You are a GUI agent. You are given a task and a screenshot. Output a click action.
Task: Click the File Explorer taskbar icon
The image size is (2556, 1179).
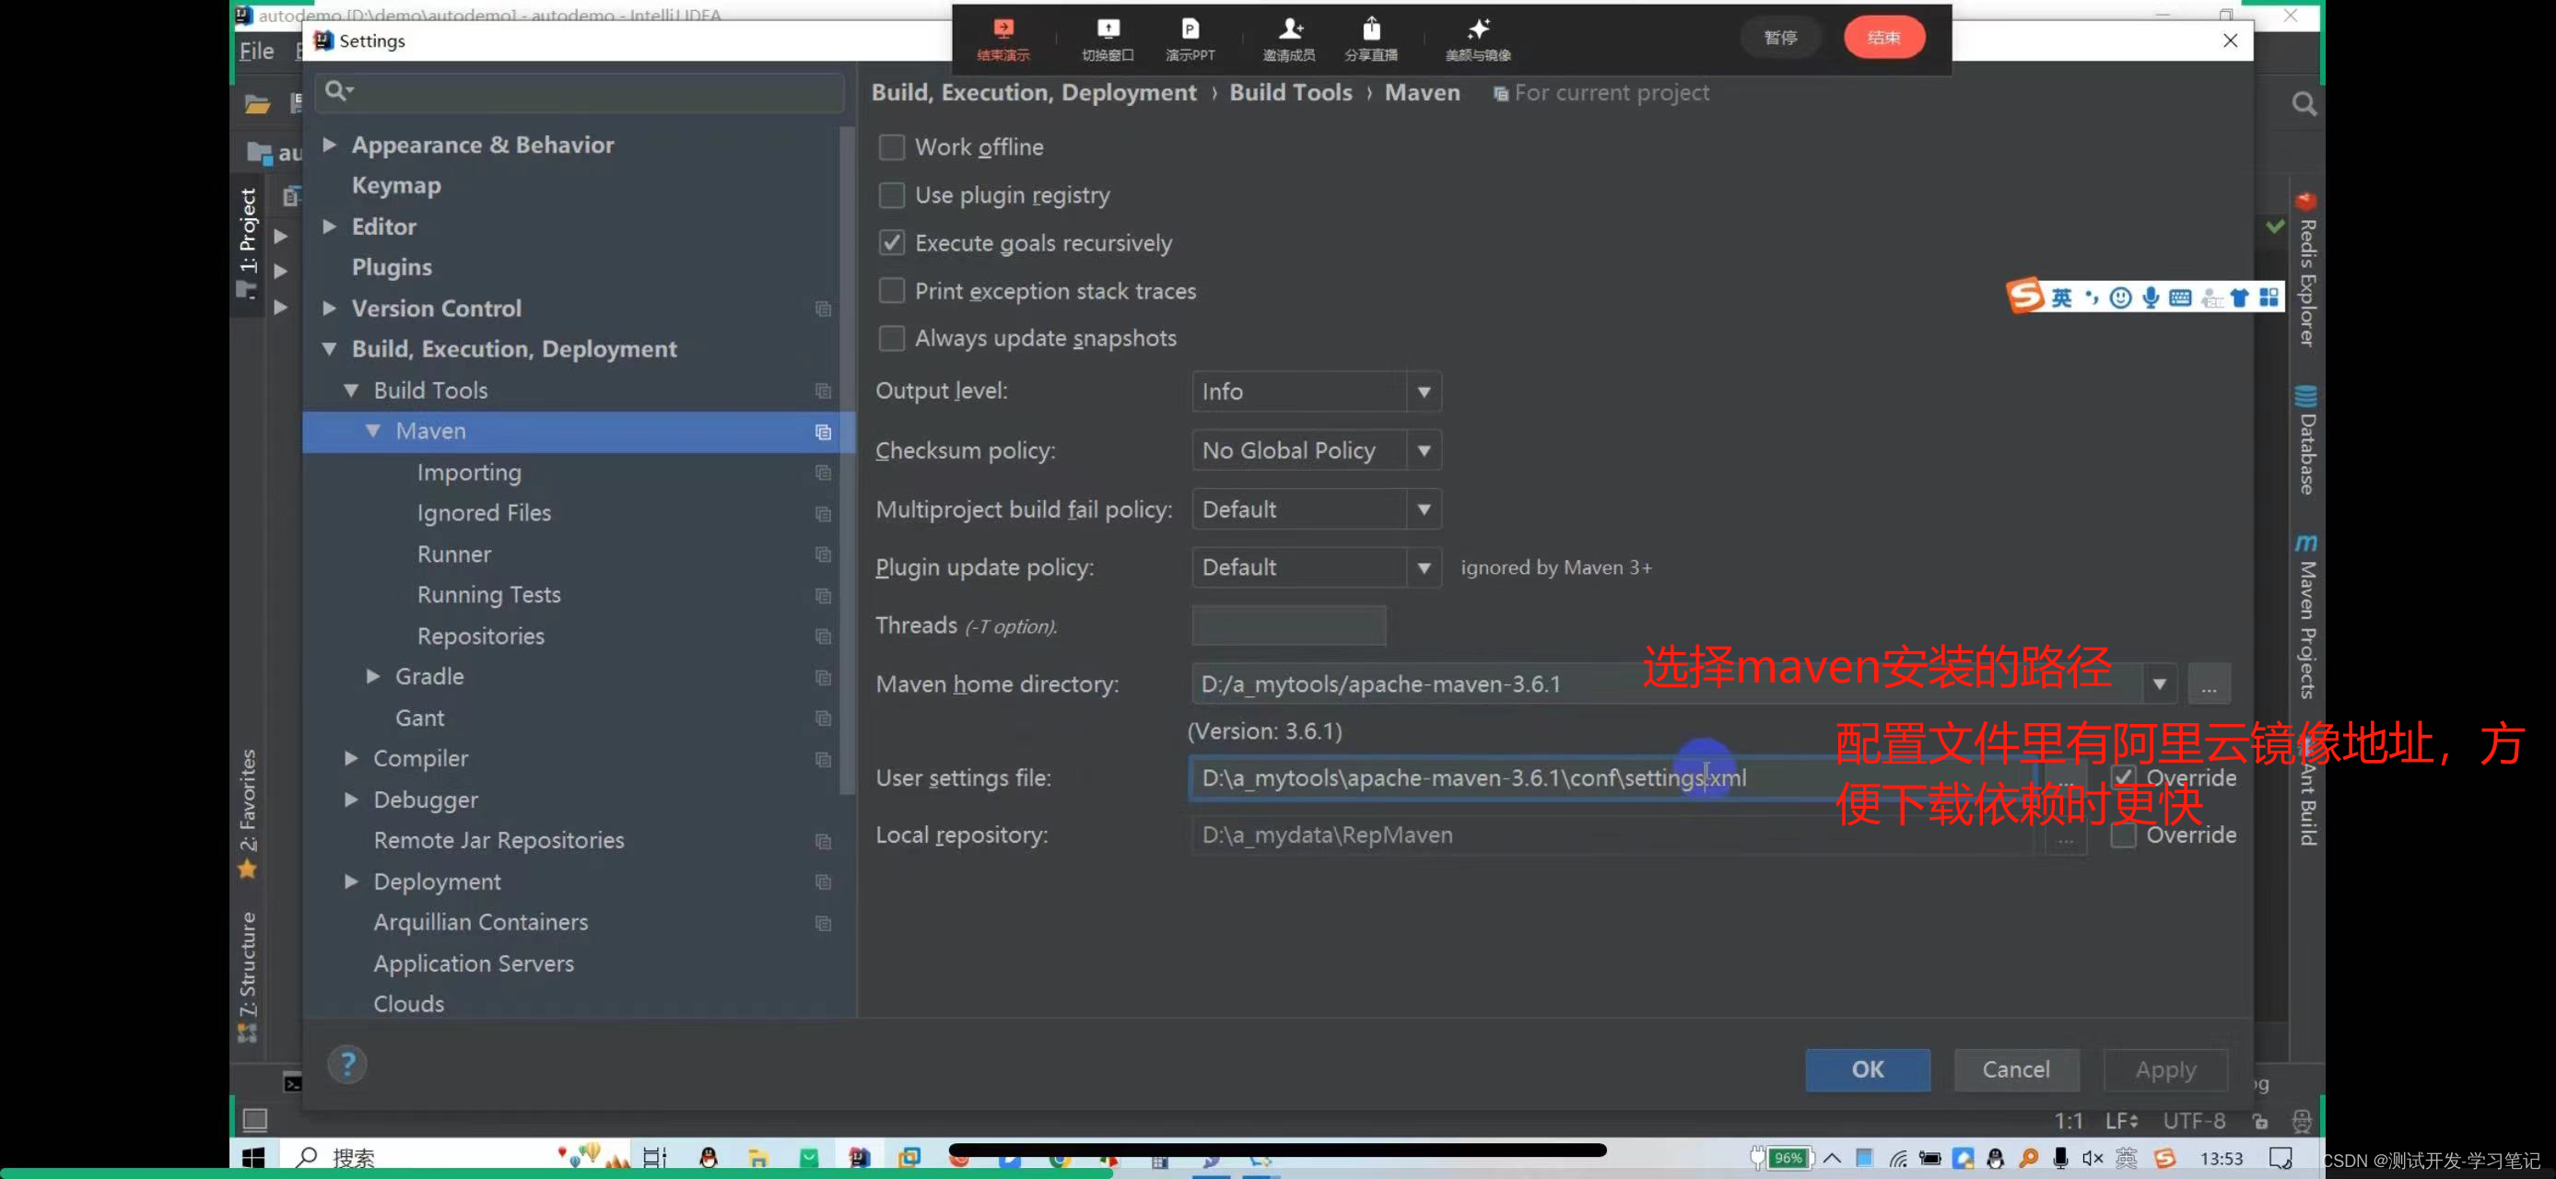(758, 1157)
